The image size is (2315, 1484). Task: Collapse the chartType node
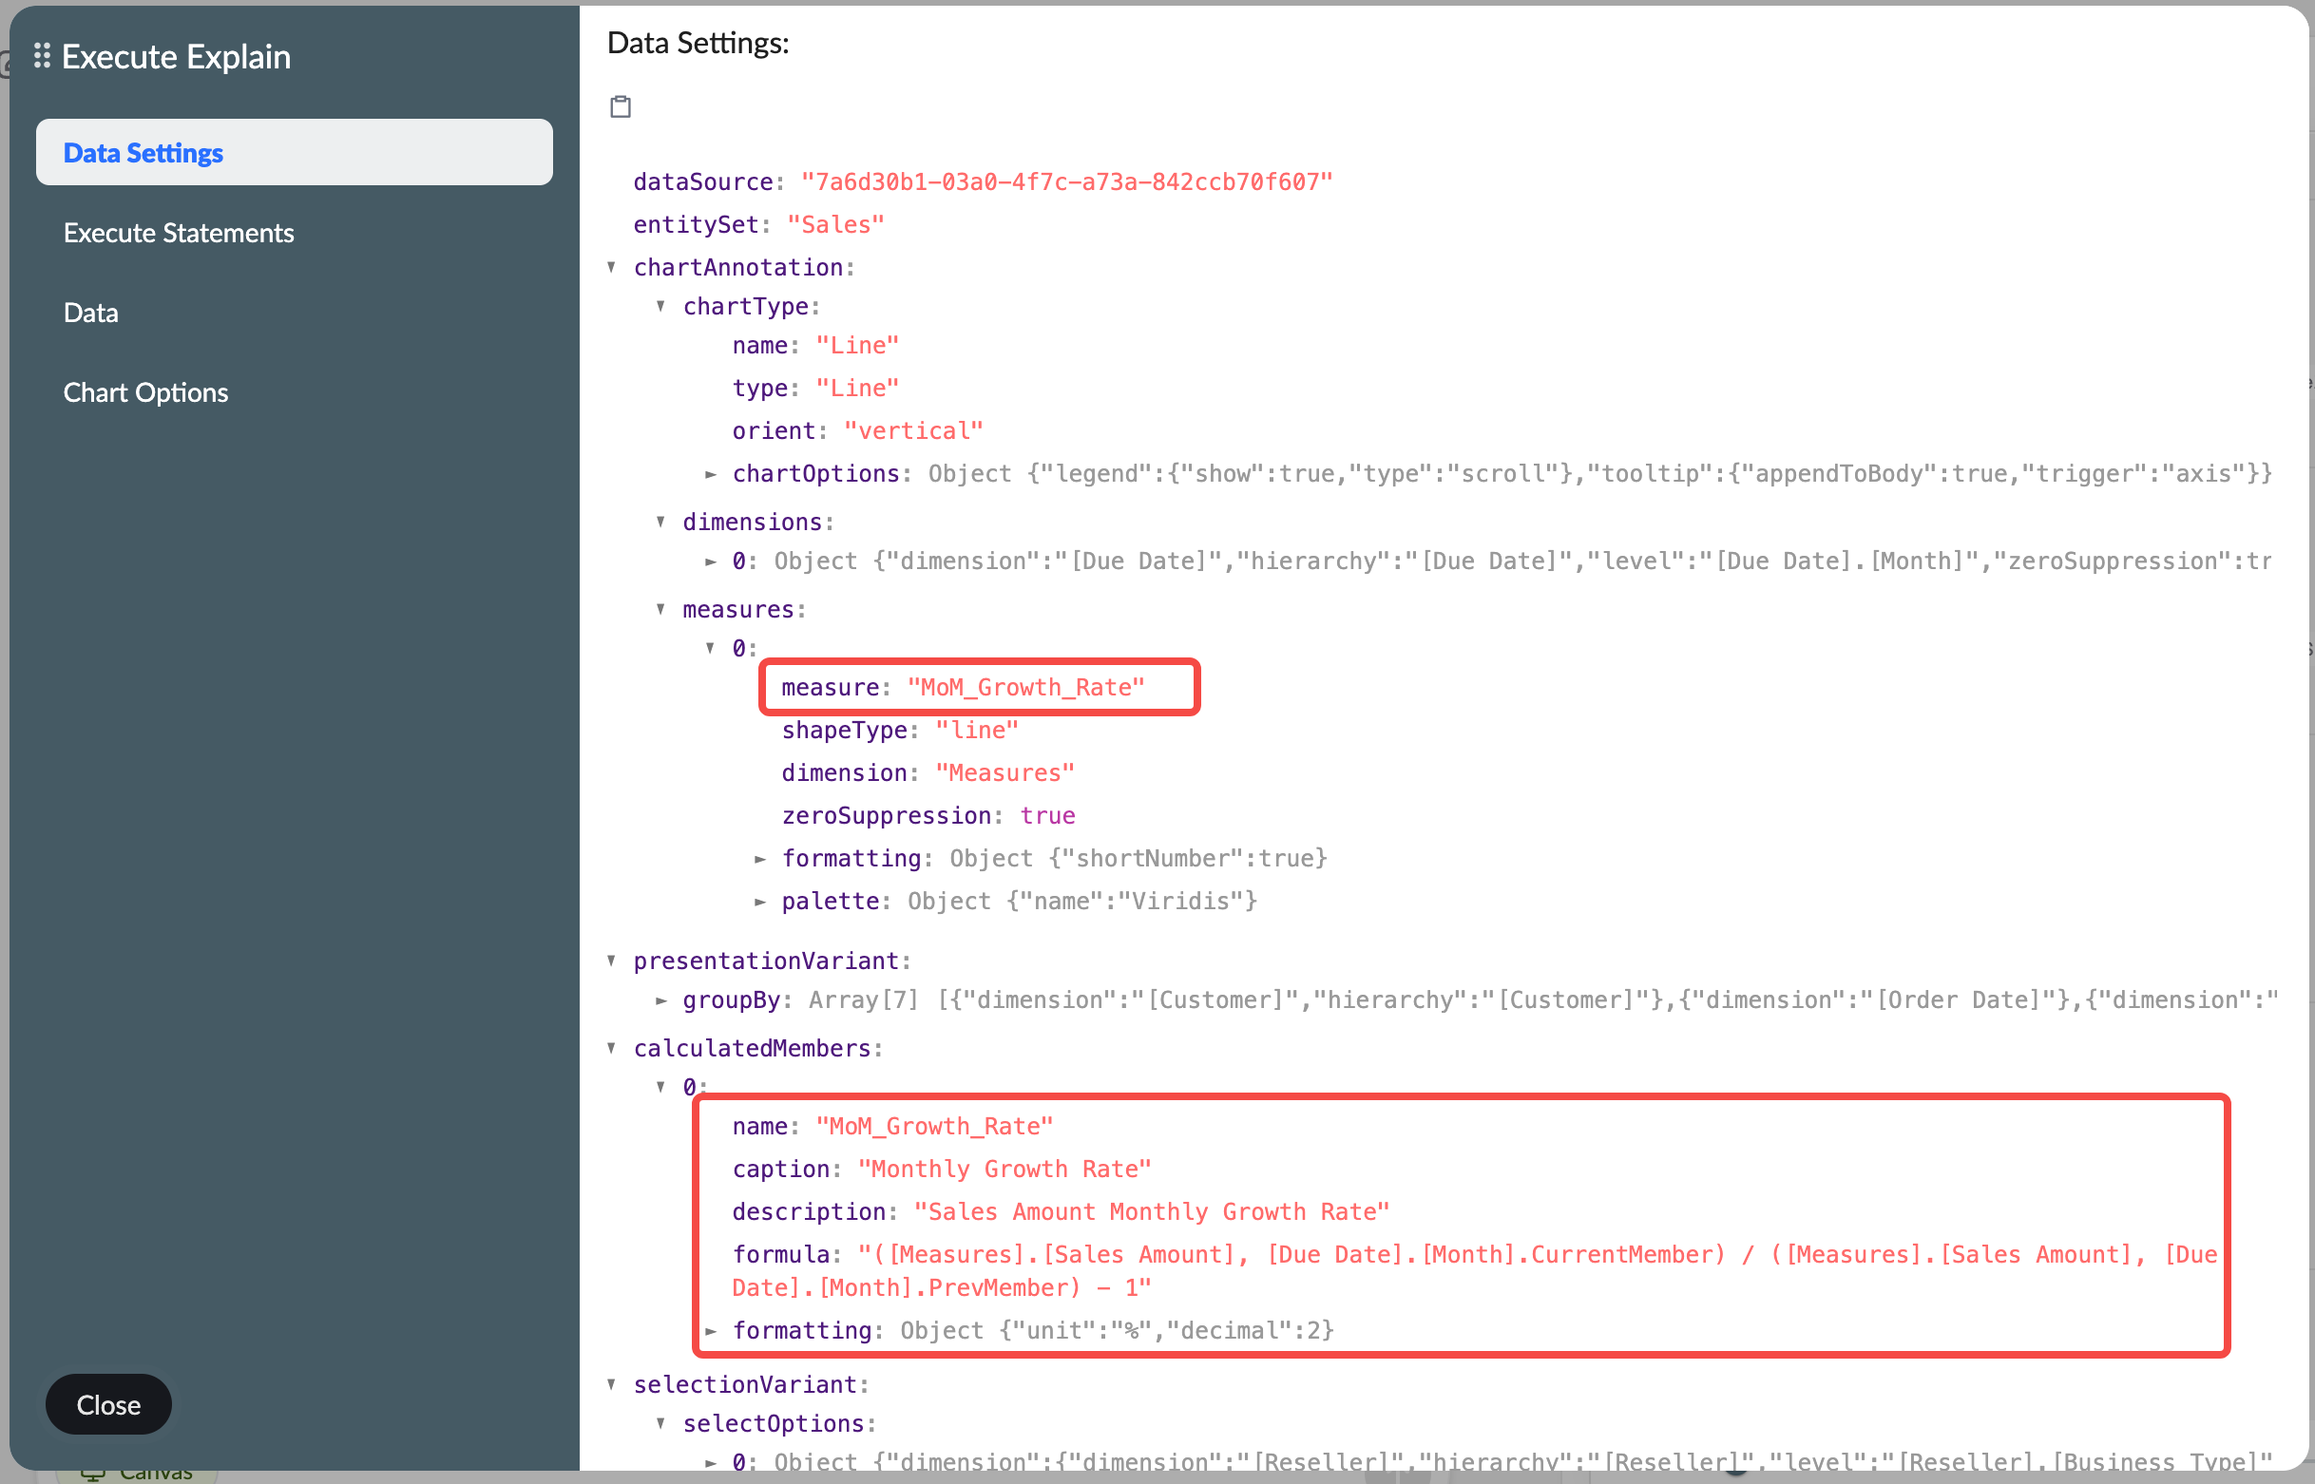pyautogui.click(x=661, y=306)
